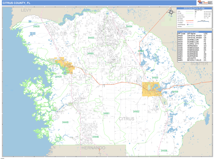Image resolution: width=215 pixels, height=159 pixels.
Task: Click the green 34429 ZIP label on map
Action: [x=58, y=76]
